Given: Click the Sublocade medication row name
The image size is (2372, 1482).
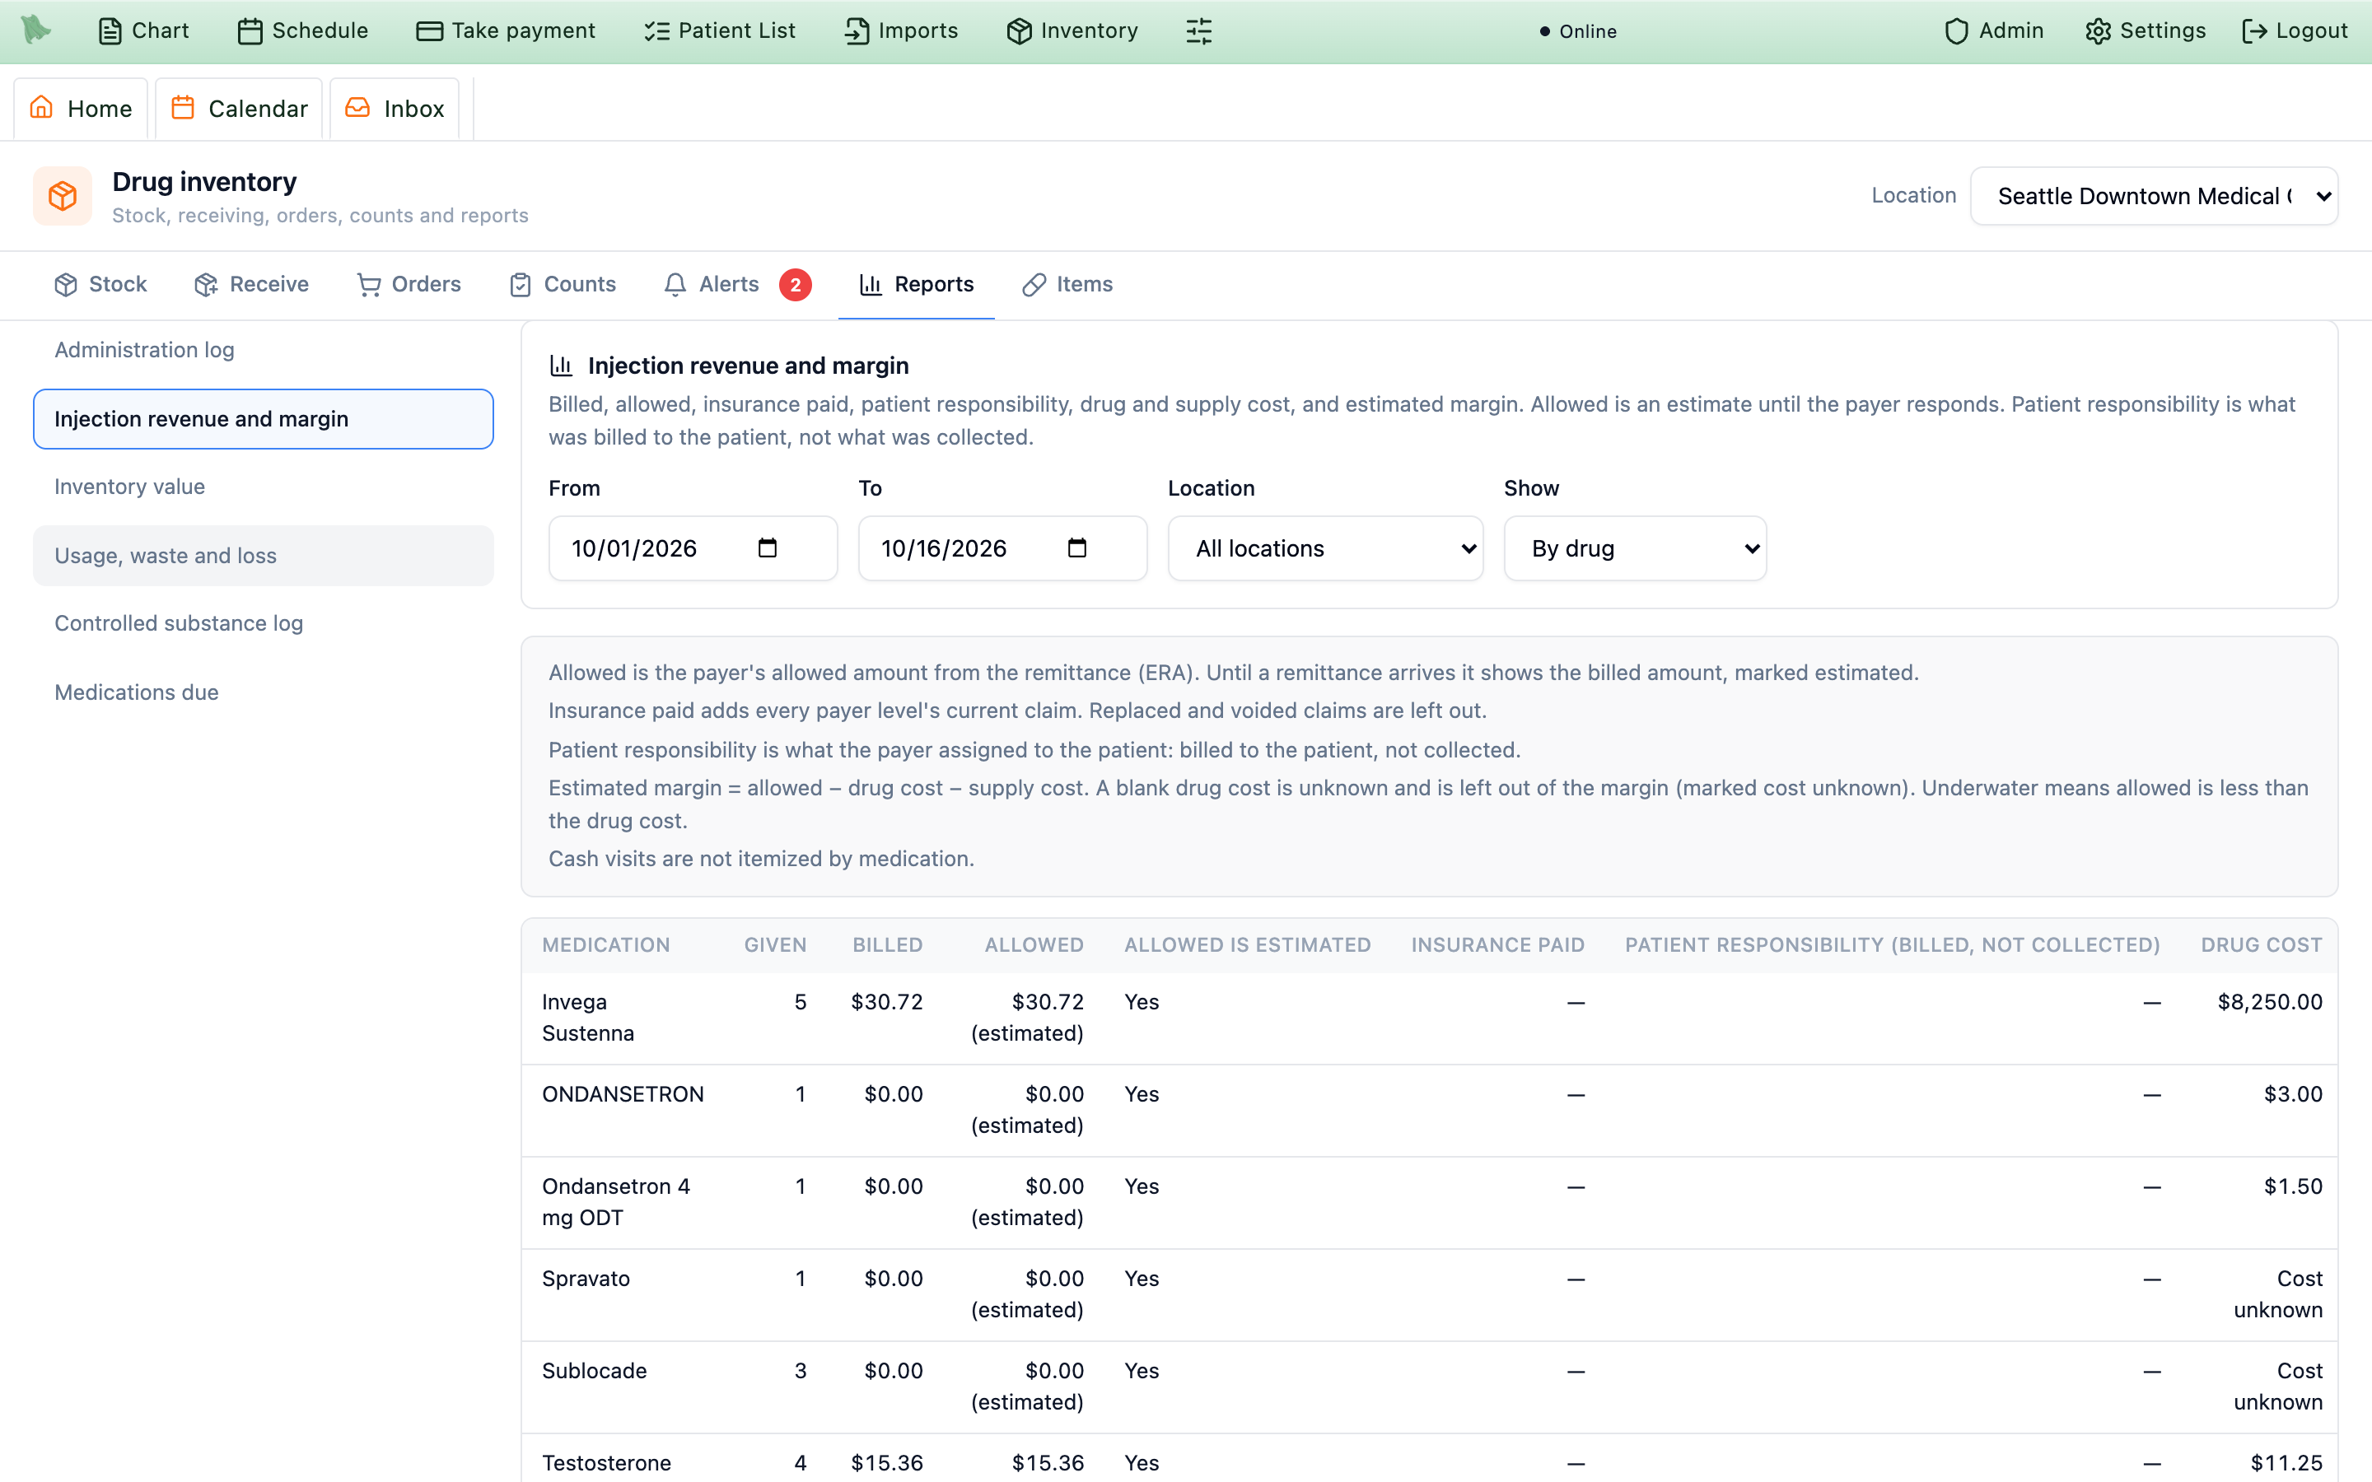Looking at the screenshot, I should (594, 1370).
